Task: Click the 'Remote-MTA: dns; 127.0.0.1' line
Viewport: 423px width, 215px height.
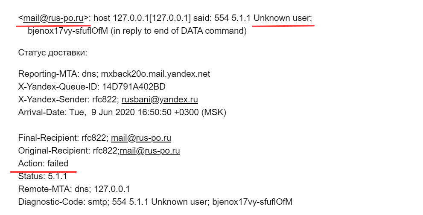Action: 74,189
